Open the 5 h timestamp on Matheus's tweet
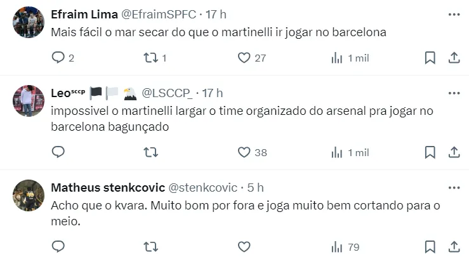The image size is (469, 264). click(256, 188)
